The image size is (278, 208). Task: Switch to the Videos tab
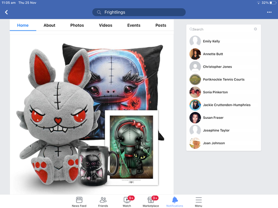[x=106, y=25]
